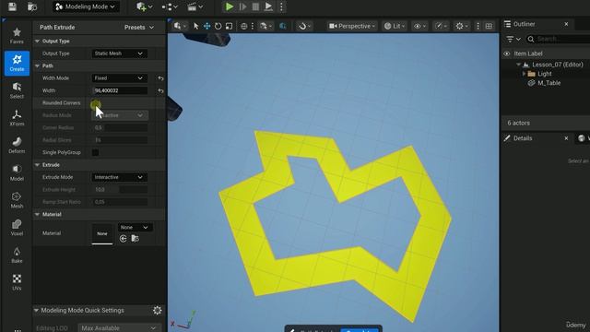Toggle the Rounded Corners checkbox
Screen dimensions: 590x332
[x=96, y=103]
